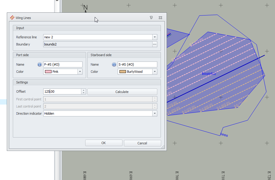
Task: Open the Direction indicator dropdown
Action: pyautogui.click(x=155, y=113)
